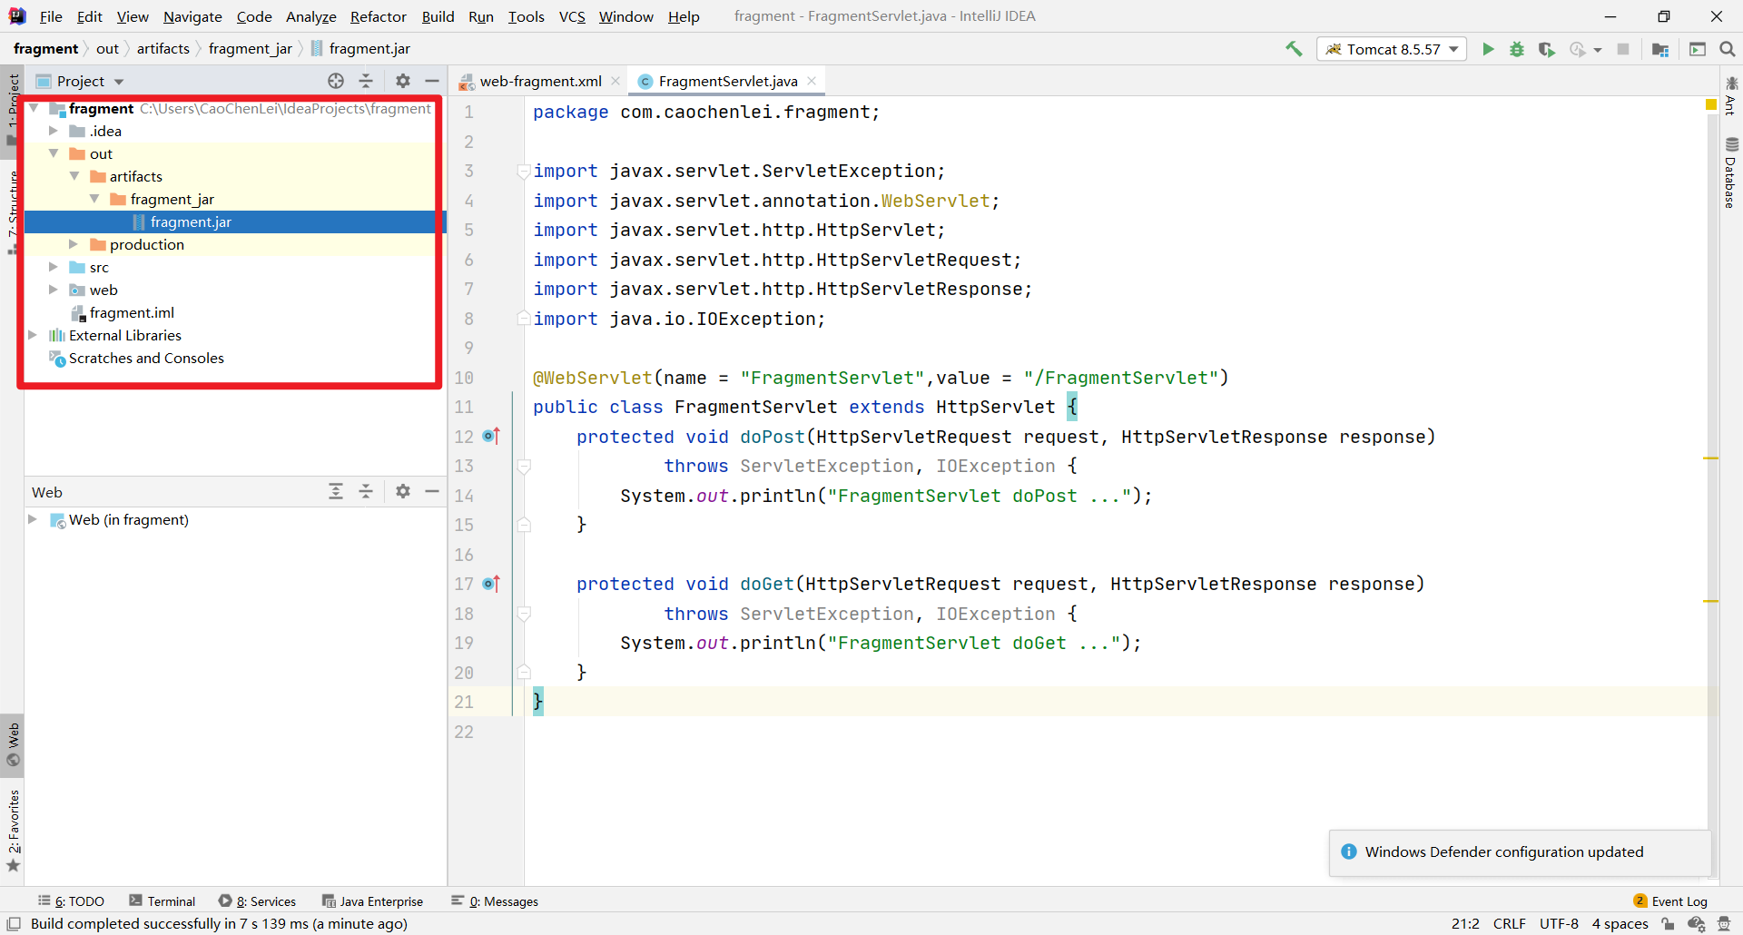Screen dimensions: 1743x935
Task: Click 21:2 caret position indicator
Action: [x=1465, y=923]
